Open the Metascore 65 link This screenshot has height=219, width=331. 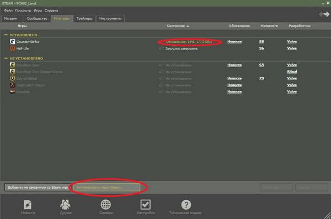click(x=261, y=65)
